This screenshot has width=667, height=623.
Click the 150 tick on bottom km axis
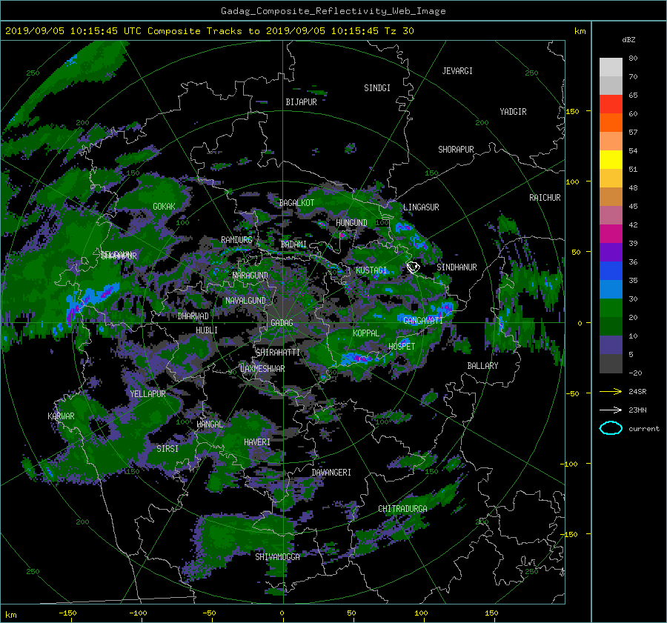tap(491, 613)
